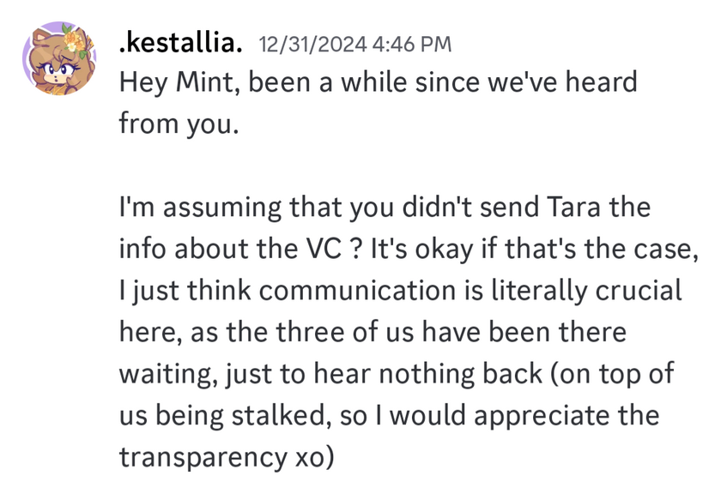This screenshot has width=727, height=494.
Task: Click the 12/31/2024 4:46 PM timestamp
Action: pos(354,44)
